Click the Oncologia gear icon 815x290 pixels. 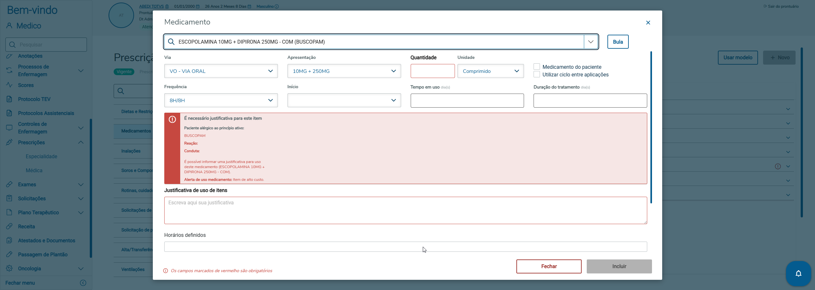(9, 268)
